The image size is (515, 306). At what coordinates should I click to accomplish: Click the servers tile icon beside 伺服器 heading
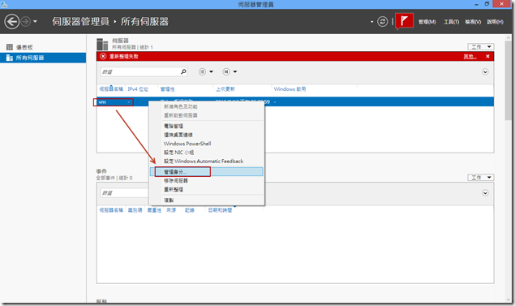coord(102,44)
